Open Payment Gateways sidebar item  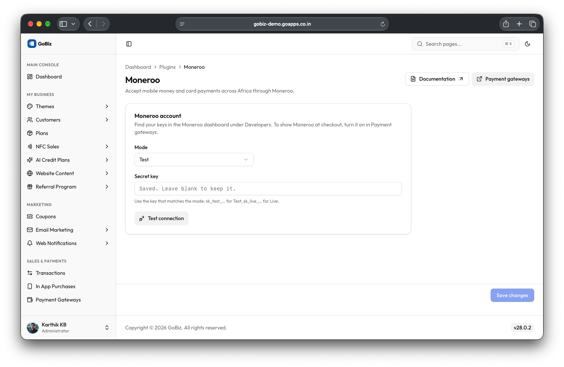coord(69,300)
